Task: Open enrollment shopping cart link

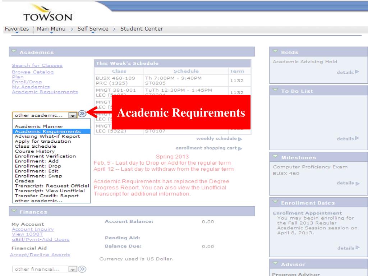Action: [x=209, y=148]
